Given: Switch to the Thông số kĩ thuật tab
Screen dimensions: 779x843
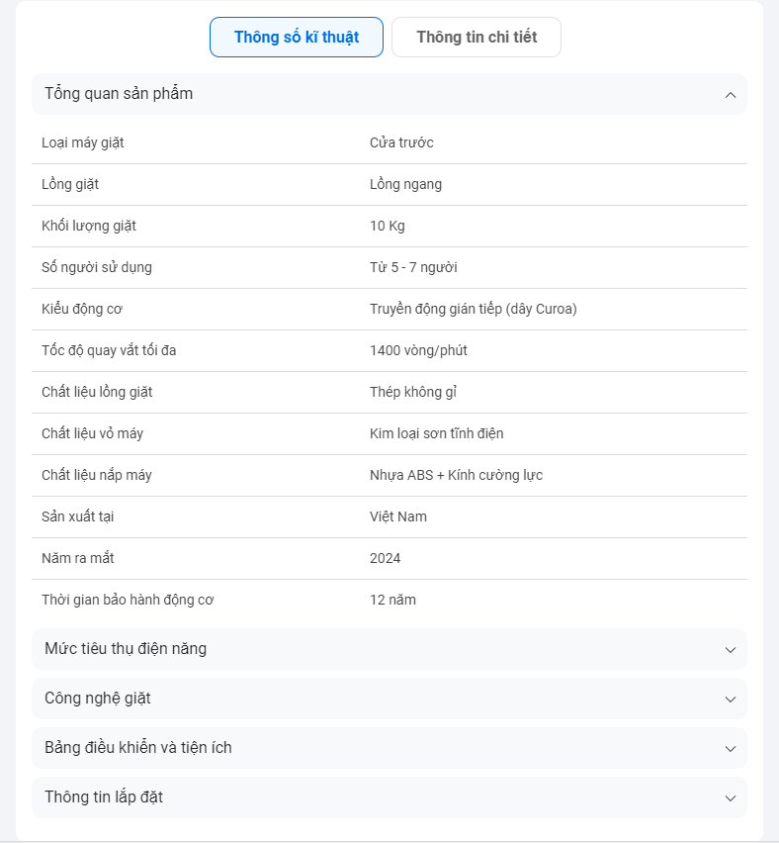Looking at the screenshot, I should (296, 38).
